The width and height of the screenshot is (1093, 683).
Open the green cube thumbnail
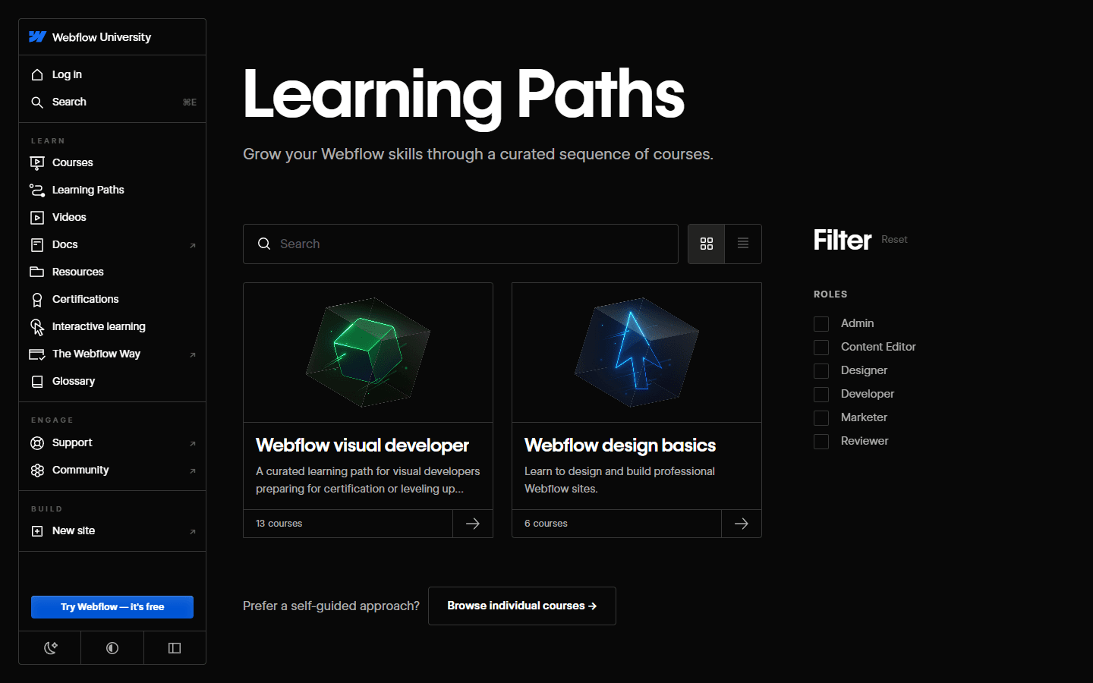[368, 353]
